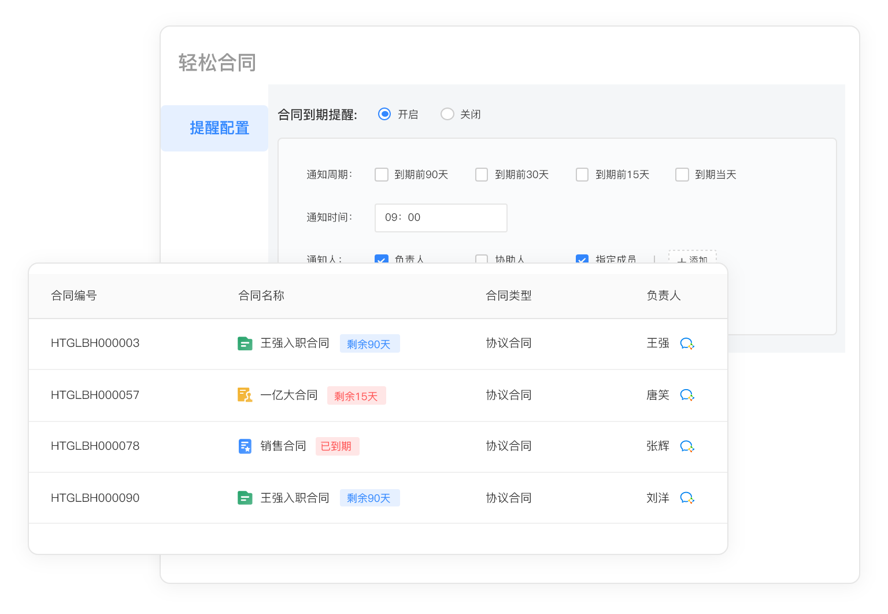Image resolution: width=888 pixels, height=614 pixels.
Task: Tick the 到期前15天 checkbox
Action: (x=582, y=175)
